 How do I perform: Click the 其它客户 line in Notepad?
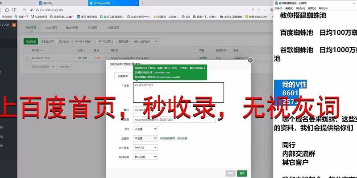[295, 162]
